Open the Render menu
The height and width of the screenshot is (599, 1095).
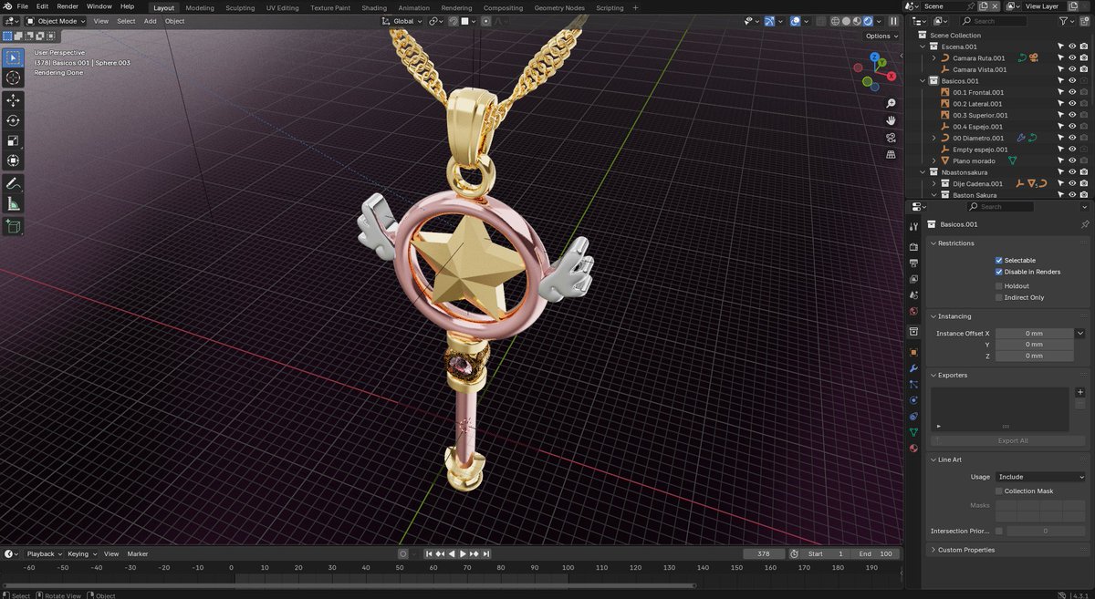coord(68,6)
